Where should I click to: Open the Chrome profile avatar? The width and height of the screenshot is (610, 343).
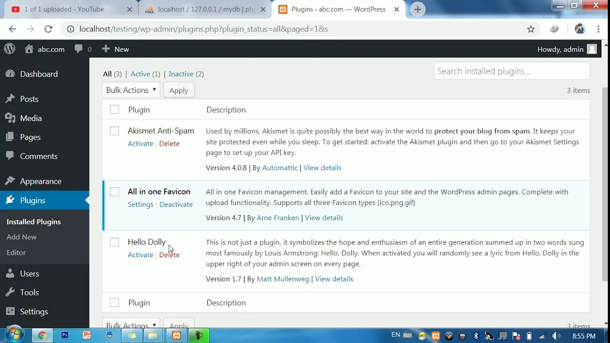coord(579,29)
